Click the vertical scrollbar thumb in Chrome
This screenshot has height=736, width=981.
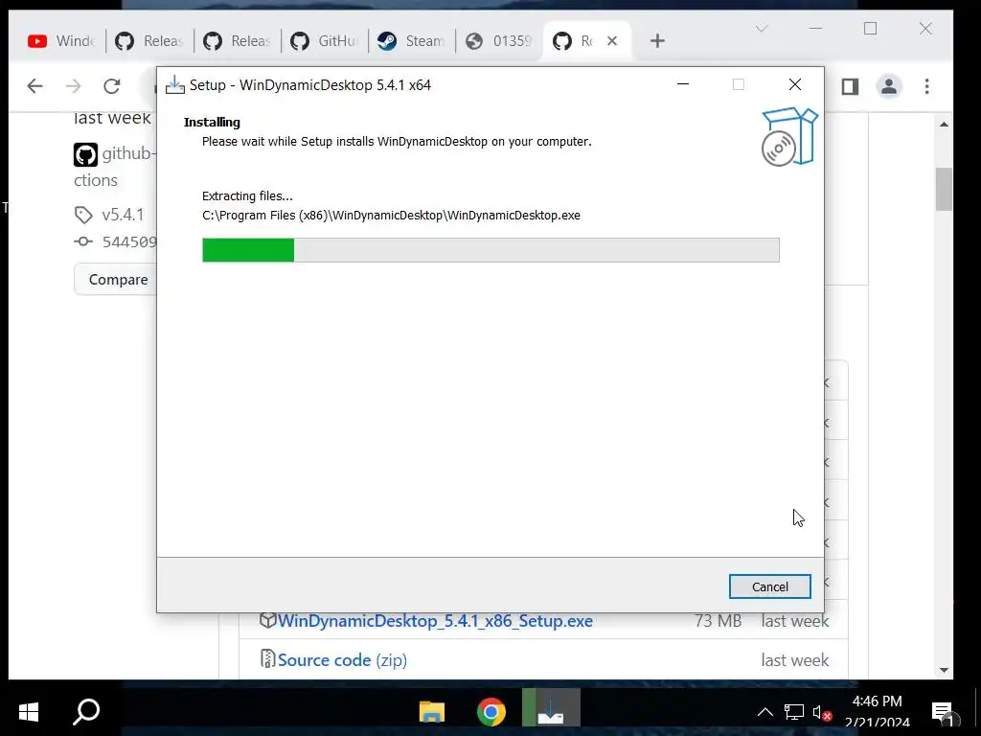944,189
